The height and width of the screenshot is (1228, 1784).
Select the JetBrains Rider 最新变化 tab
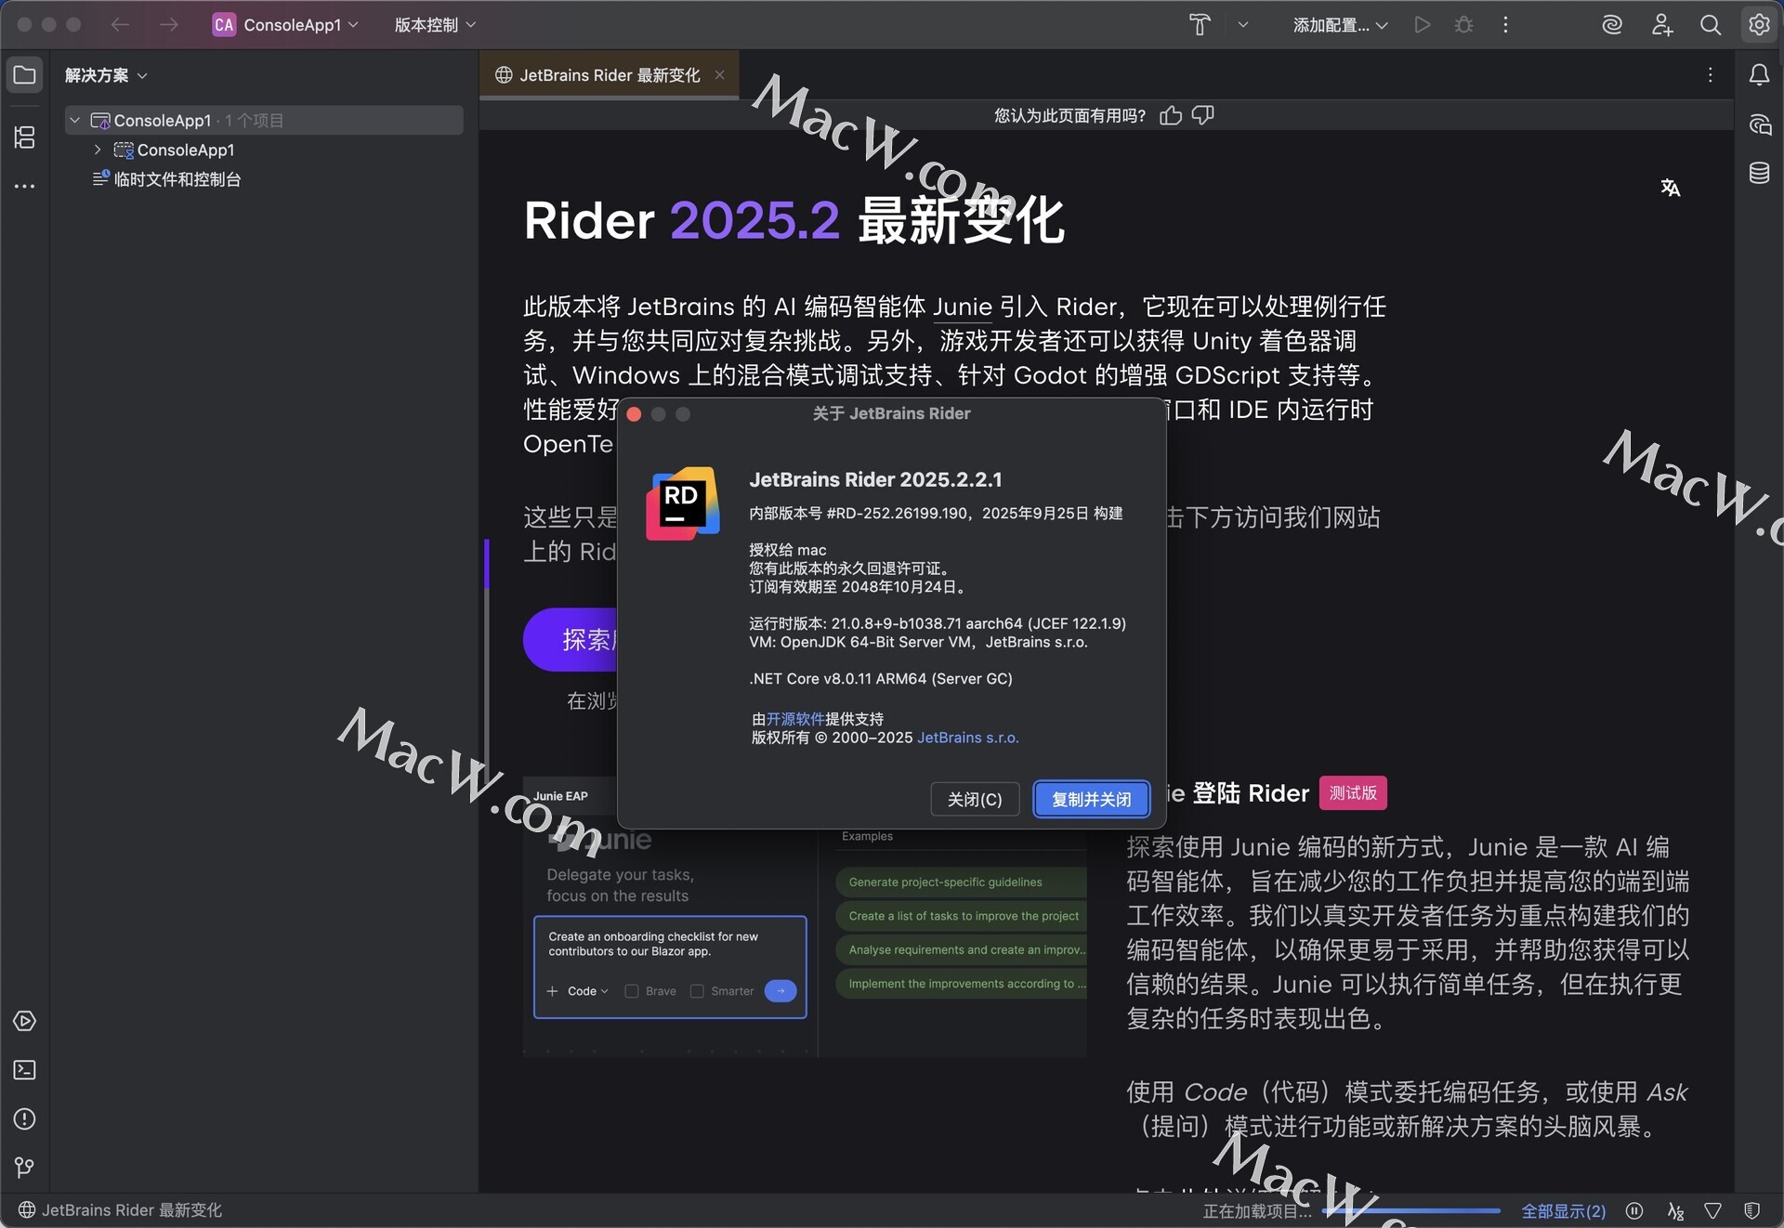click(x=609, y=75)
